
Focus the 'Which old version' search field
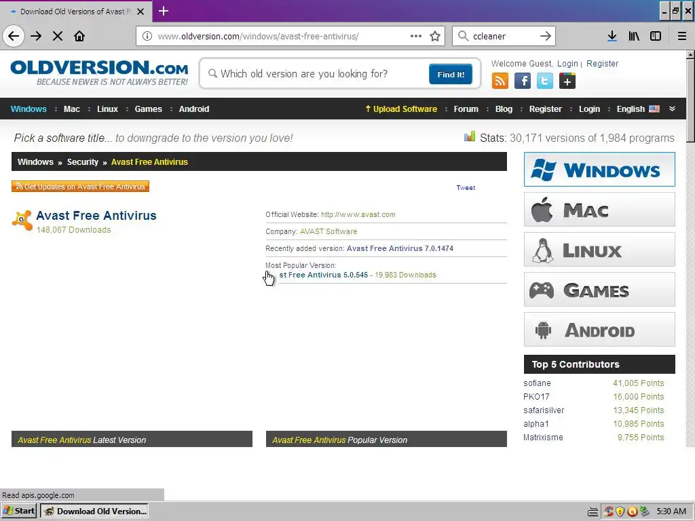(x=317, y=73)
